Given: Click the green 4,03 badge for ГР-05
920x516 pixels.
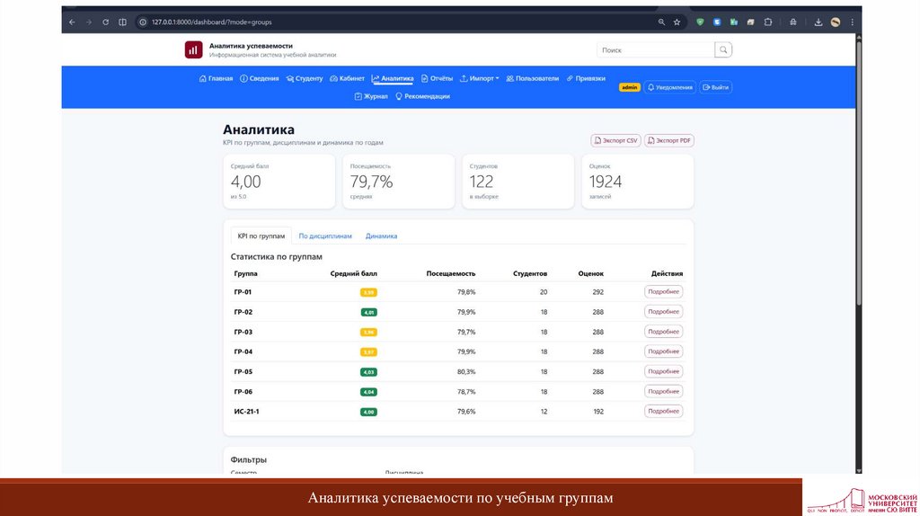Looking at the screenshot, I should 368,371.
